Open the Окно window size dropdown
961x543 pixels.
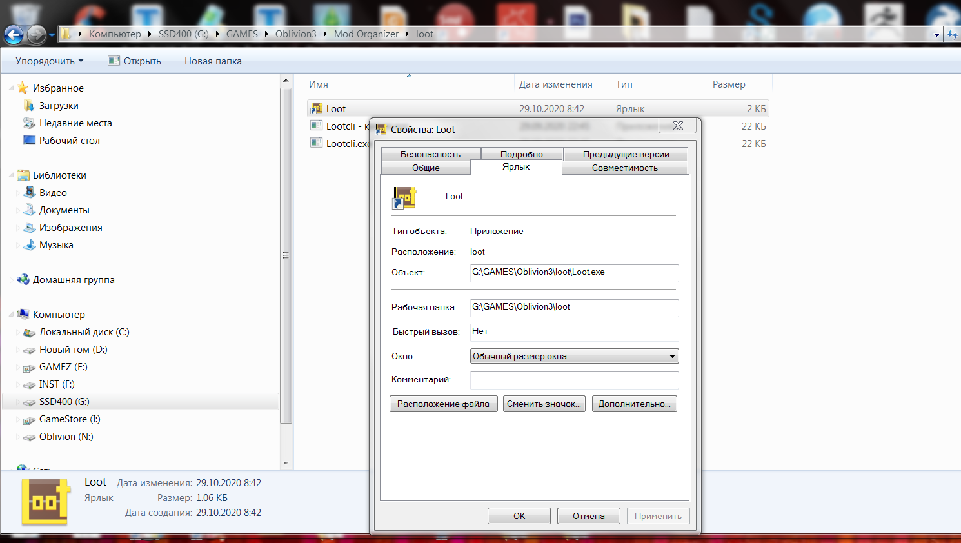click(574, 356)
